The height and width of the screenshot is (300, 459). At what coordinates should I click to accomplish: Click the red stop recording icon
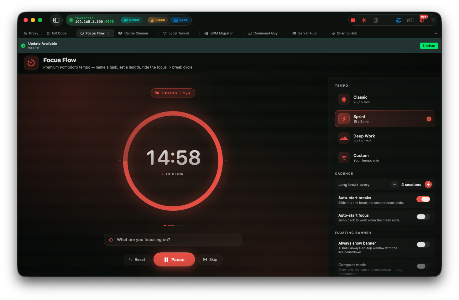point(353,20)
